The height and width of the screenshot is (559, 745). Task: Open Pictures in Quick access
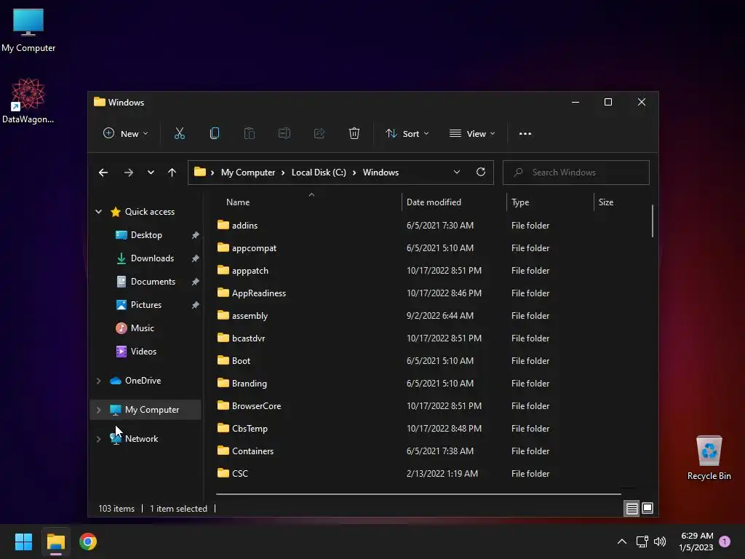coord(146,305)
